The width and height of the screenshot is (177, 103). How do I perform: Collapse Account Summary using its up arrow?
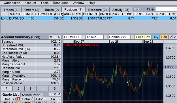[x=55, y=37]
